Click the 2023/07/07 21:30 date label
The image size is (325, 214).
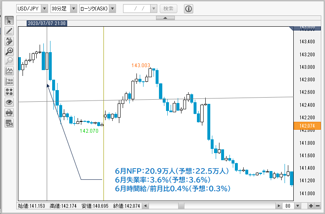47,23
